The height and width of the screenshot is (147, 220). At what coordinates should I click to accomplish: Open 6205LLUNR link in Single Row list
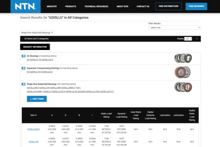pos(55,88)
